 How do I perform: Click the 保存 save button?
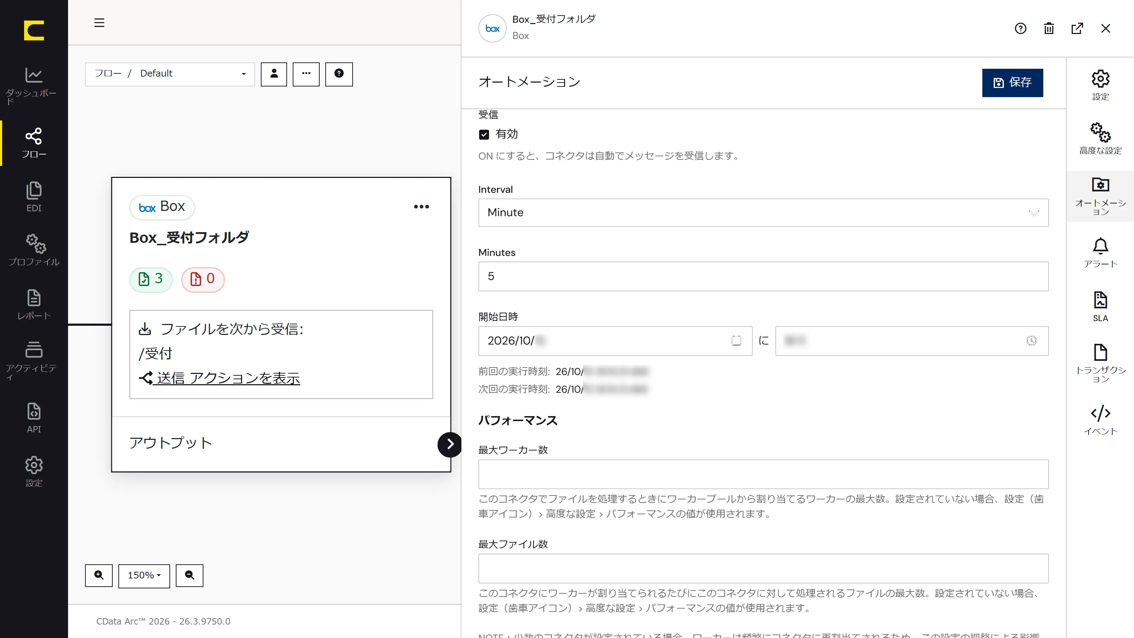(1012, 82)
